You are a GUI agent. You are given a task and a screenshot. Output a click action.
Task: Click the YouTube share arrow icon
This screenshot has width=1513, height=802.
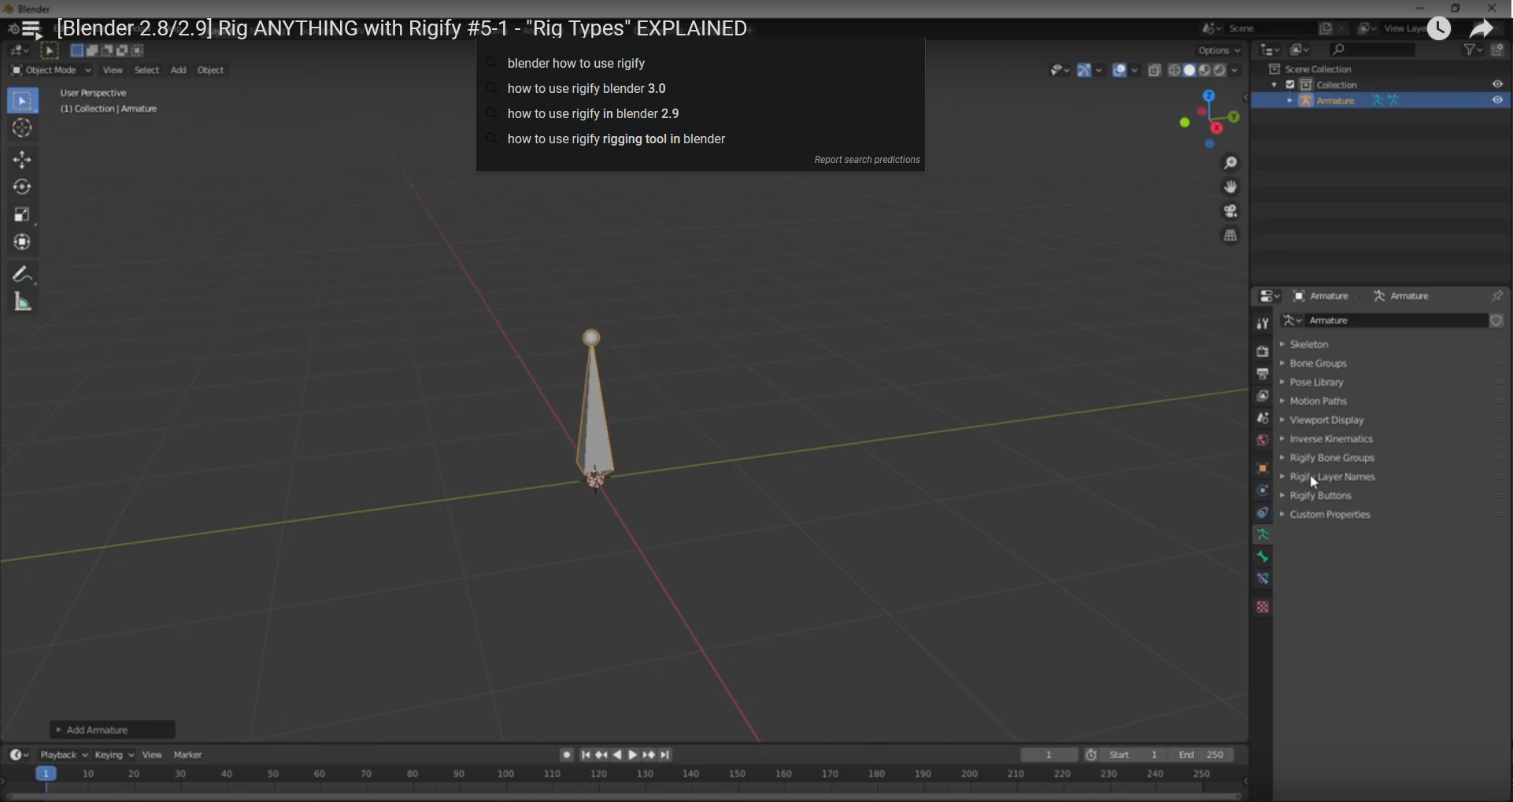click(1482, 29)
